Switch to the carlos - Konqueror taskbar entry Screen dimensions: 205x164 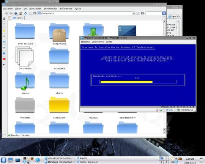click(87, 162)
